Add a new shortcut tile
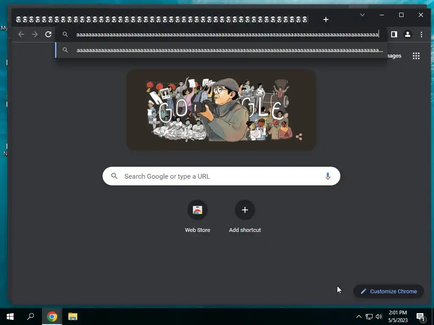This screenshot has height=325, width=434. click(x=245, y=217)
